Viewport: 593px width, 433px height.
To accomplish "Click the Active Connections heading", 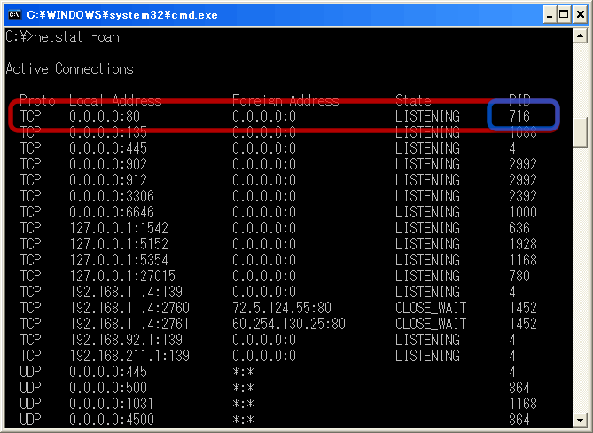I will coord(69,69).
